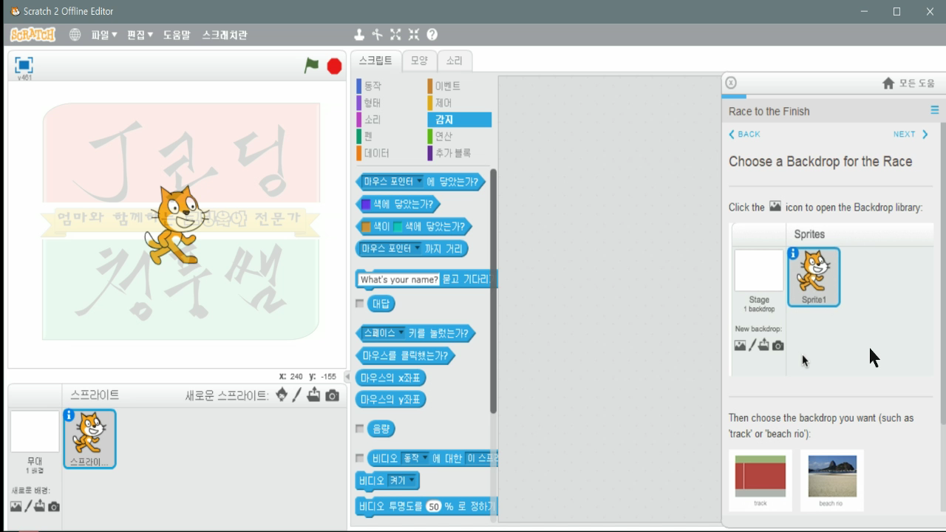Open the 편집 menu
Screen dimensions: 946x532
(x=140, y=35)
